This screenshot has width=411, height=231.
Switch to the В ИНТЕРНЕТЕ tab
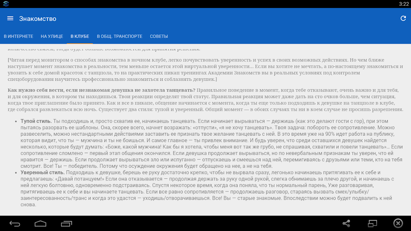click(18, 36)
